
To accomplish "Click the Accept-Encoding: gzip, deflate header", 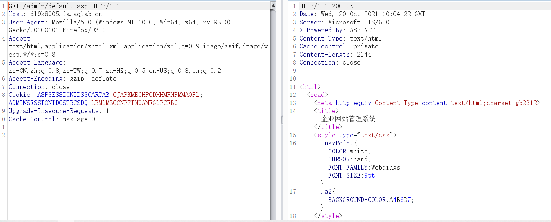I will click(63, 79).
